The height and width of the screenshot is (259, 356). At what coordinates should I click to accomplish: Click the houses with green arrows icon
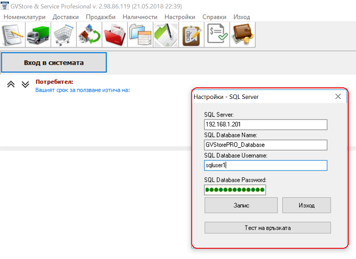pos(90,34)
